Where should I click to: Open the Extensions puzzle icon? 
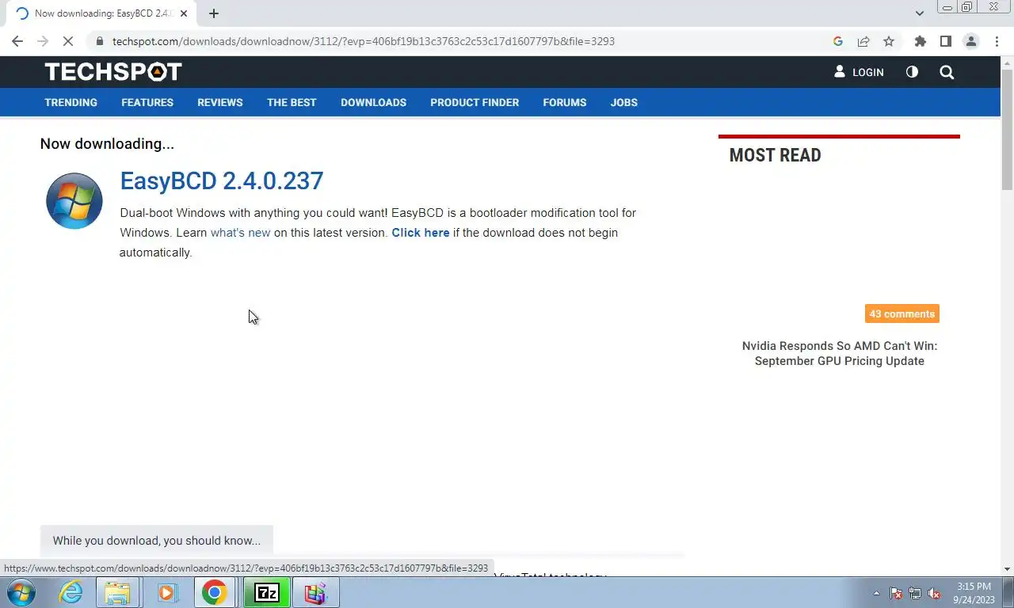(920, 41)
